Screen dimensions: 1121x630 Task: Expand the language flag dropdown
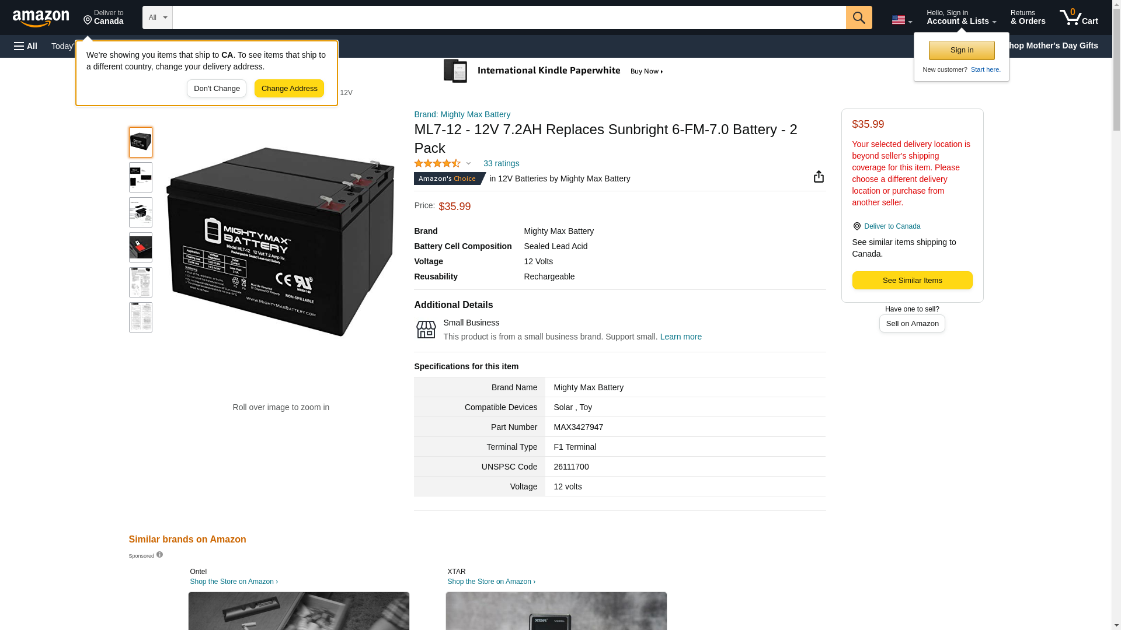(901, 20)
